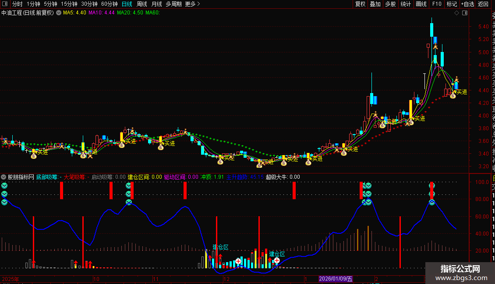This screenshot has width=495, height=284.
Task: Switch to 月线 monthly chart
Action: (156, 4)
